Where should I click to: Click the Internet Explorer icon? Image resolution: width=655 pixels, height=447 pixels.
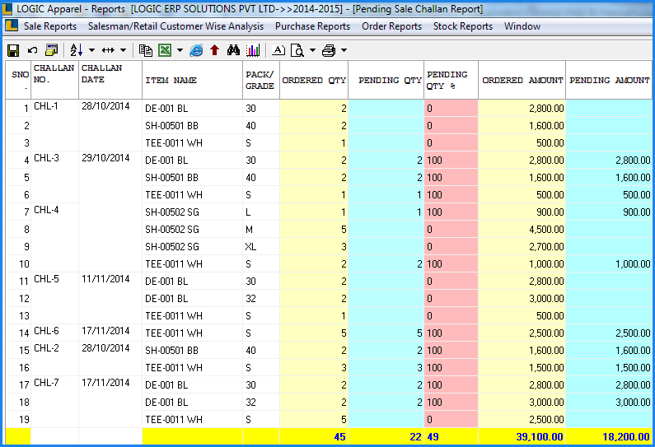196,50
